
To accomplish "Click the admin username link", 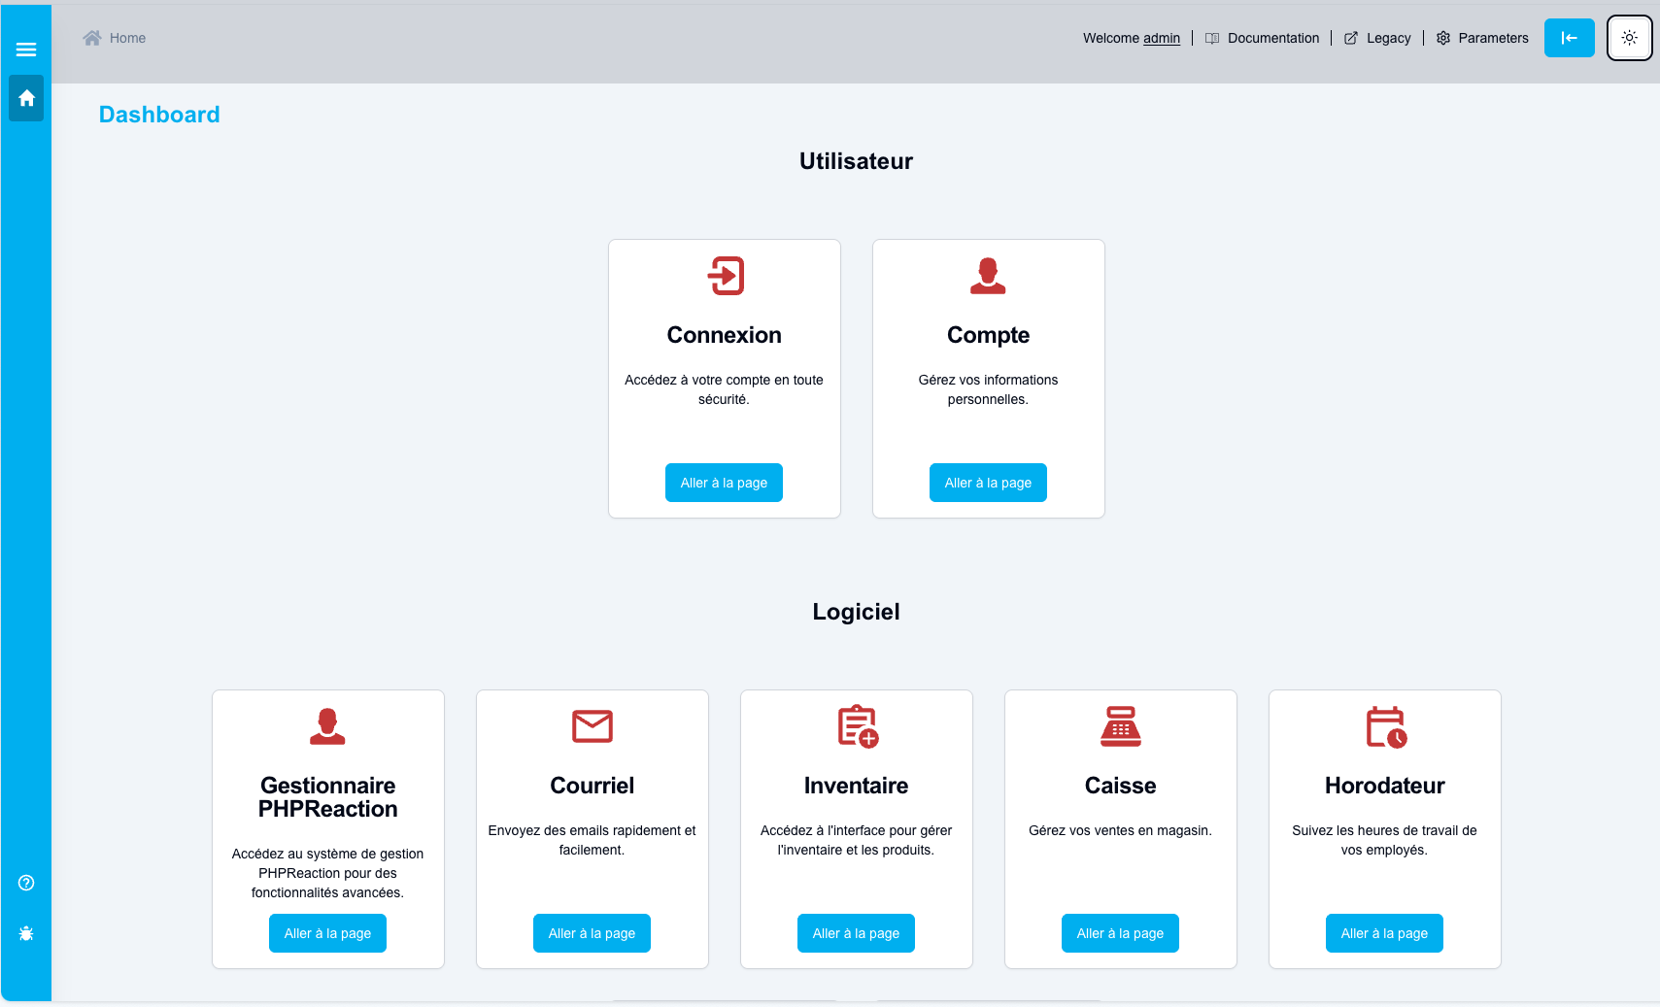I will pos(1161,38).
